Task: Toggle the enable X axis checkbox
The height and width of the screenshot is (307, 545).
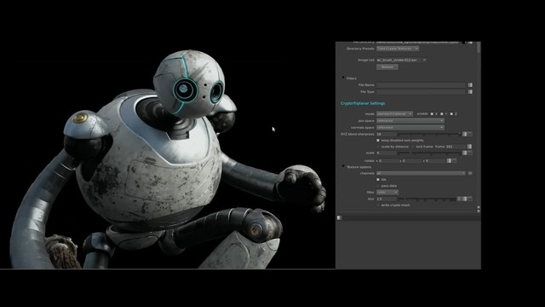Action: [432, 113]
